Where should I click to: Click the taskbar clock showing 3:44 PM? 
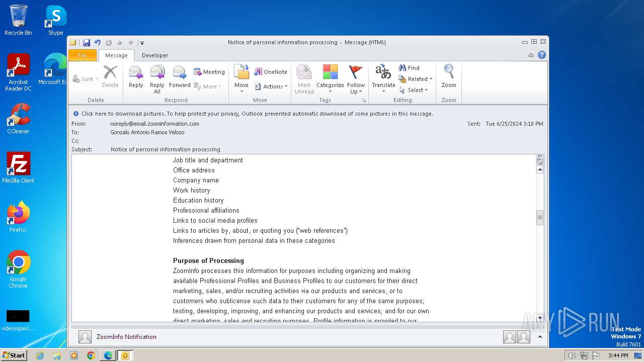click(618, 355)
